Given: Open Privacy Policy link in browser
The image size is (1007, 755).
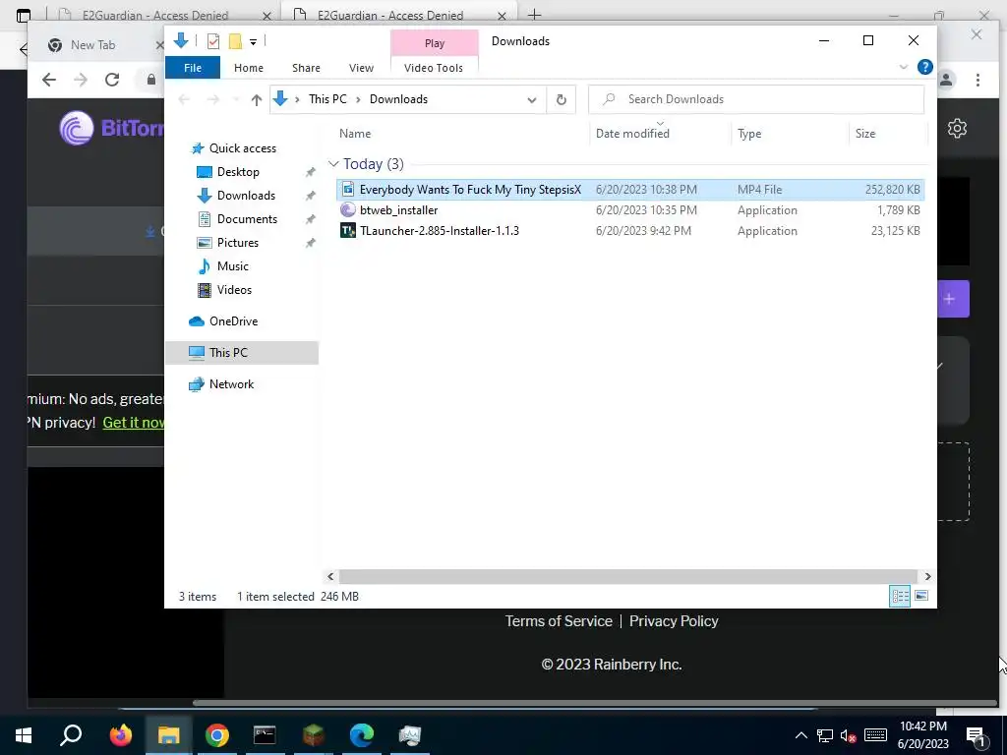Looking at the screenshot, I should tap(674, 621).
